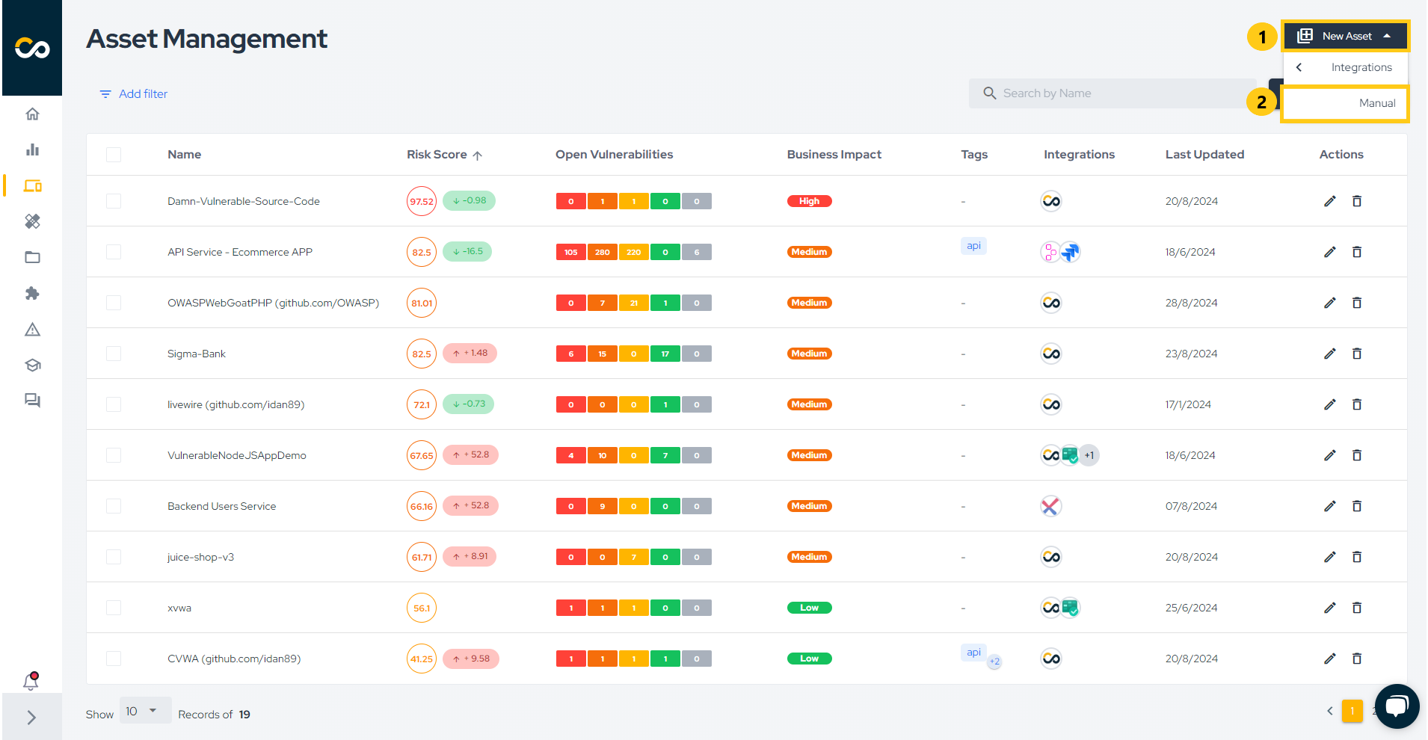Open the folder icon in sidebar
The image size is (1428, 740).
coord(32,257)
